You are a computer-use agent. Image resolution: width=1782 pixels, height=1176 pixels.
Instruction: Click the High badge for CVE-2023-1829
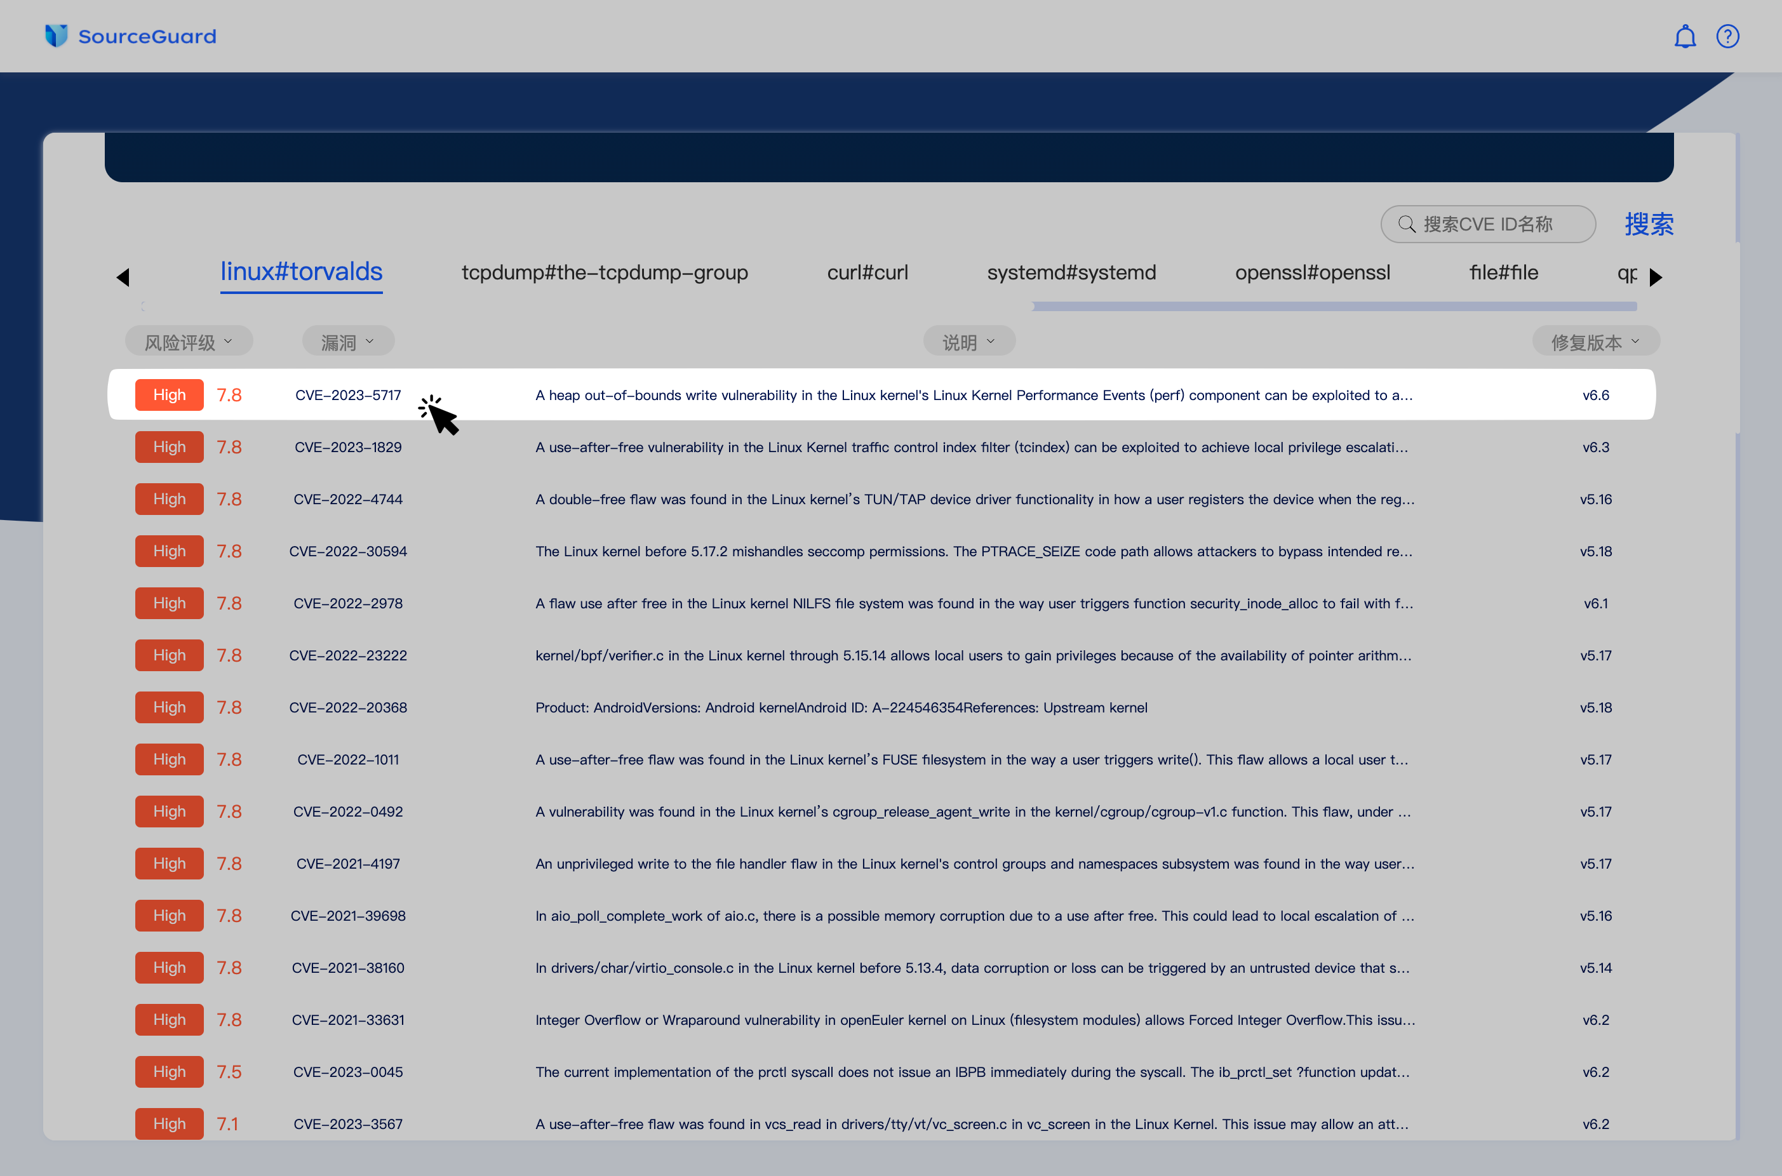point(169,447)
